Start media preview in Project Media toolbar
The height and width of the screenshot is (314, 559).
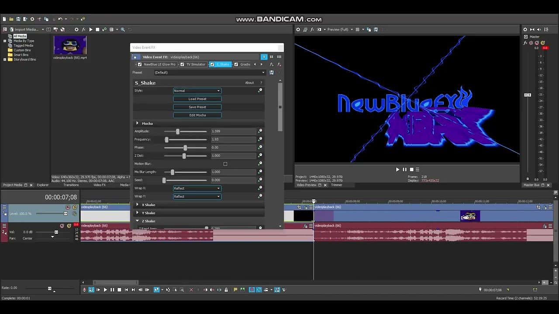click(x=90, y=30)
